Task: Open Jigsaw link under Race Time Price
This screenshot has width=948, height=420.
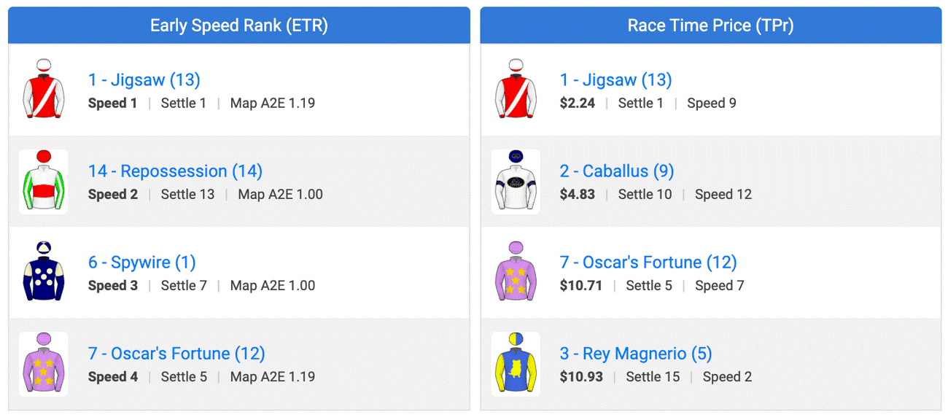Action: tap(615, 80)
